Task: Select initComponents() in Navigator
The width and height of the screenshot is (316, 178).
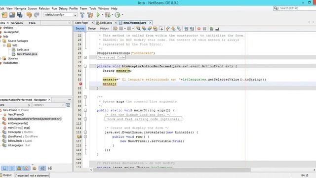Action: [18, 123]
